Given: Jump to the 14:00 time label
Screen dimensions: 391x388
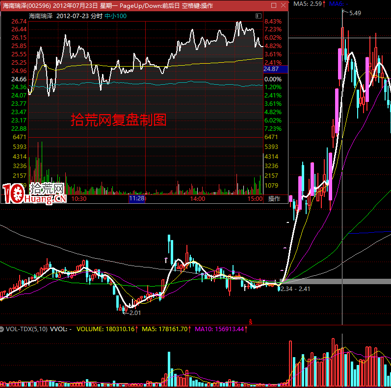Looking at the screenshot, I should tap(198, 199).
